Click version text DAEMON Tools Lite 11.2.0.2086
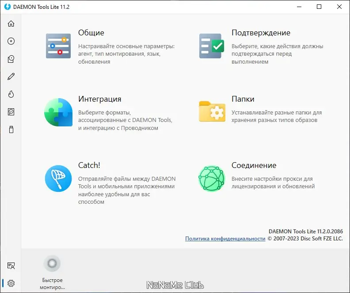This screenshot has width=350, height=293. click(x=305, y=231)
